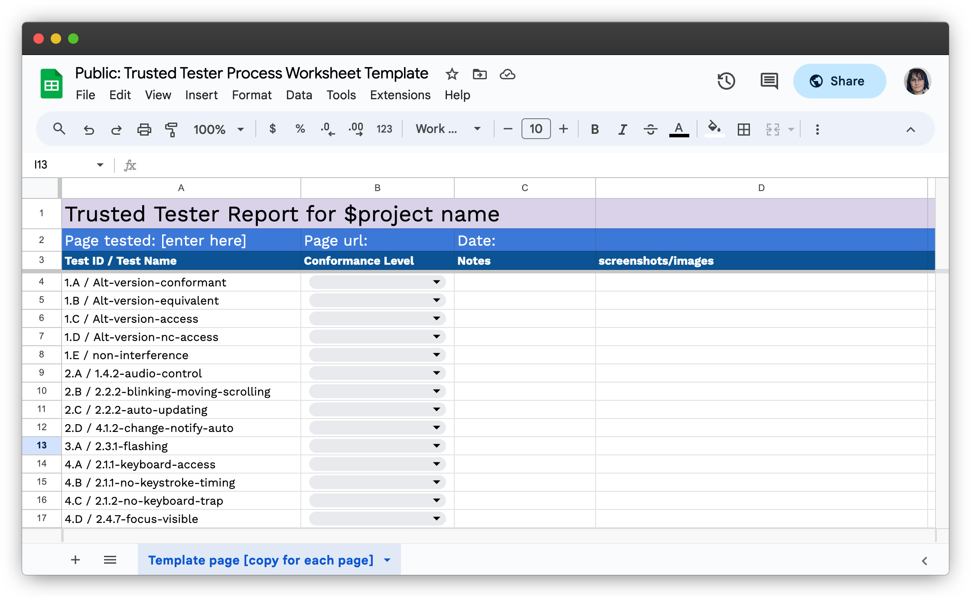Add a new sheet with plus button
This screenshot has height=597, width=971.
pyautogui.click(x=75, y=560)
